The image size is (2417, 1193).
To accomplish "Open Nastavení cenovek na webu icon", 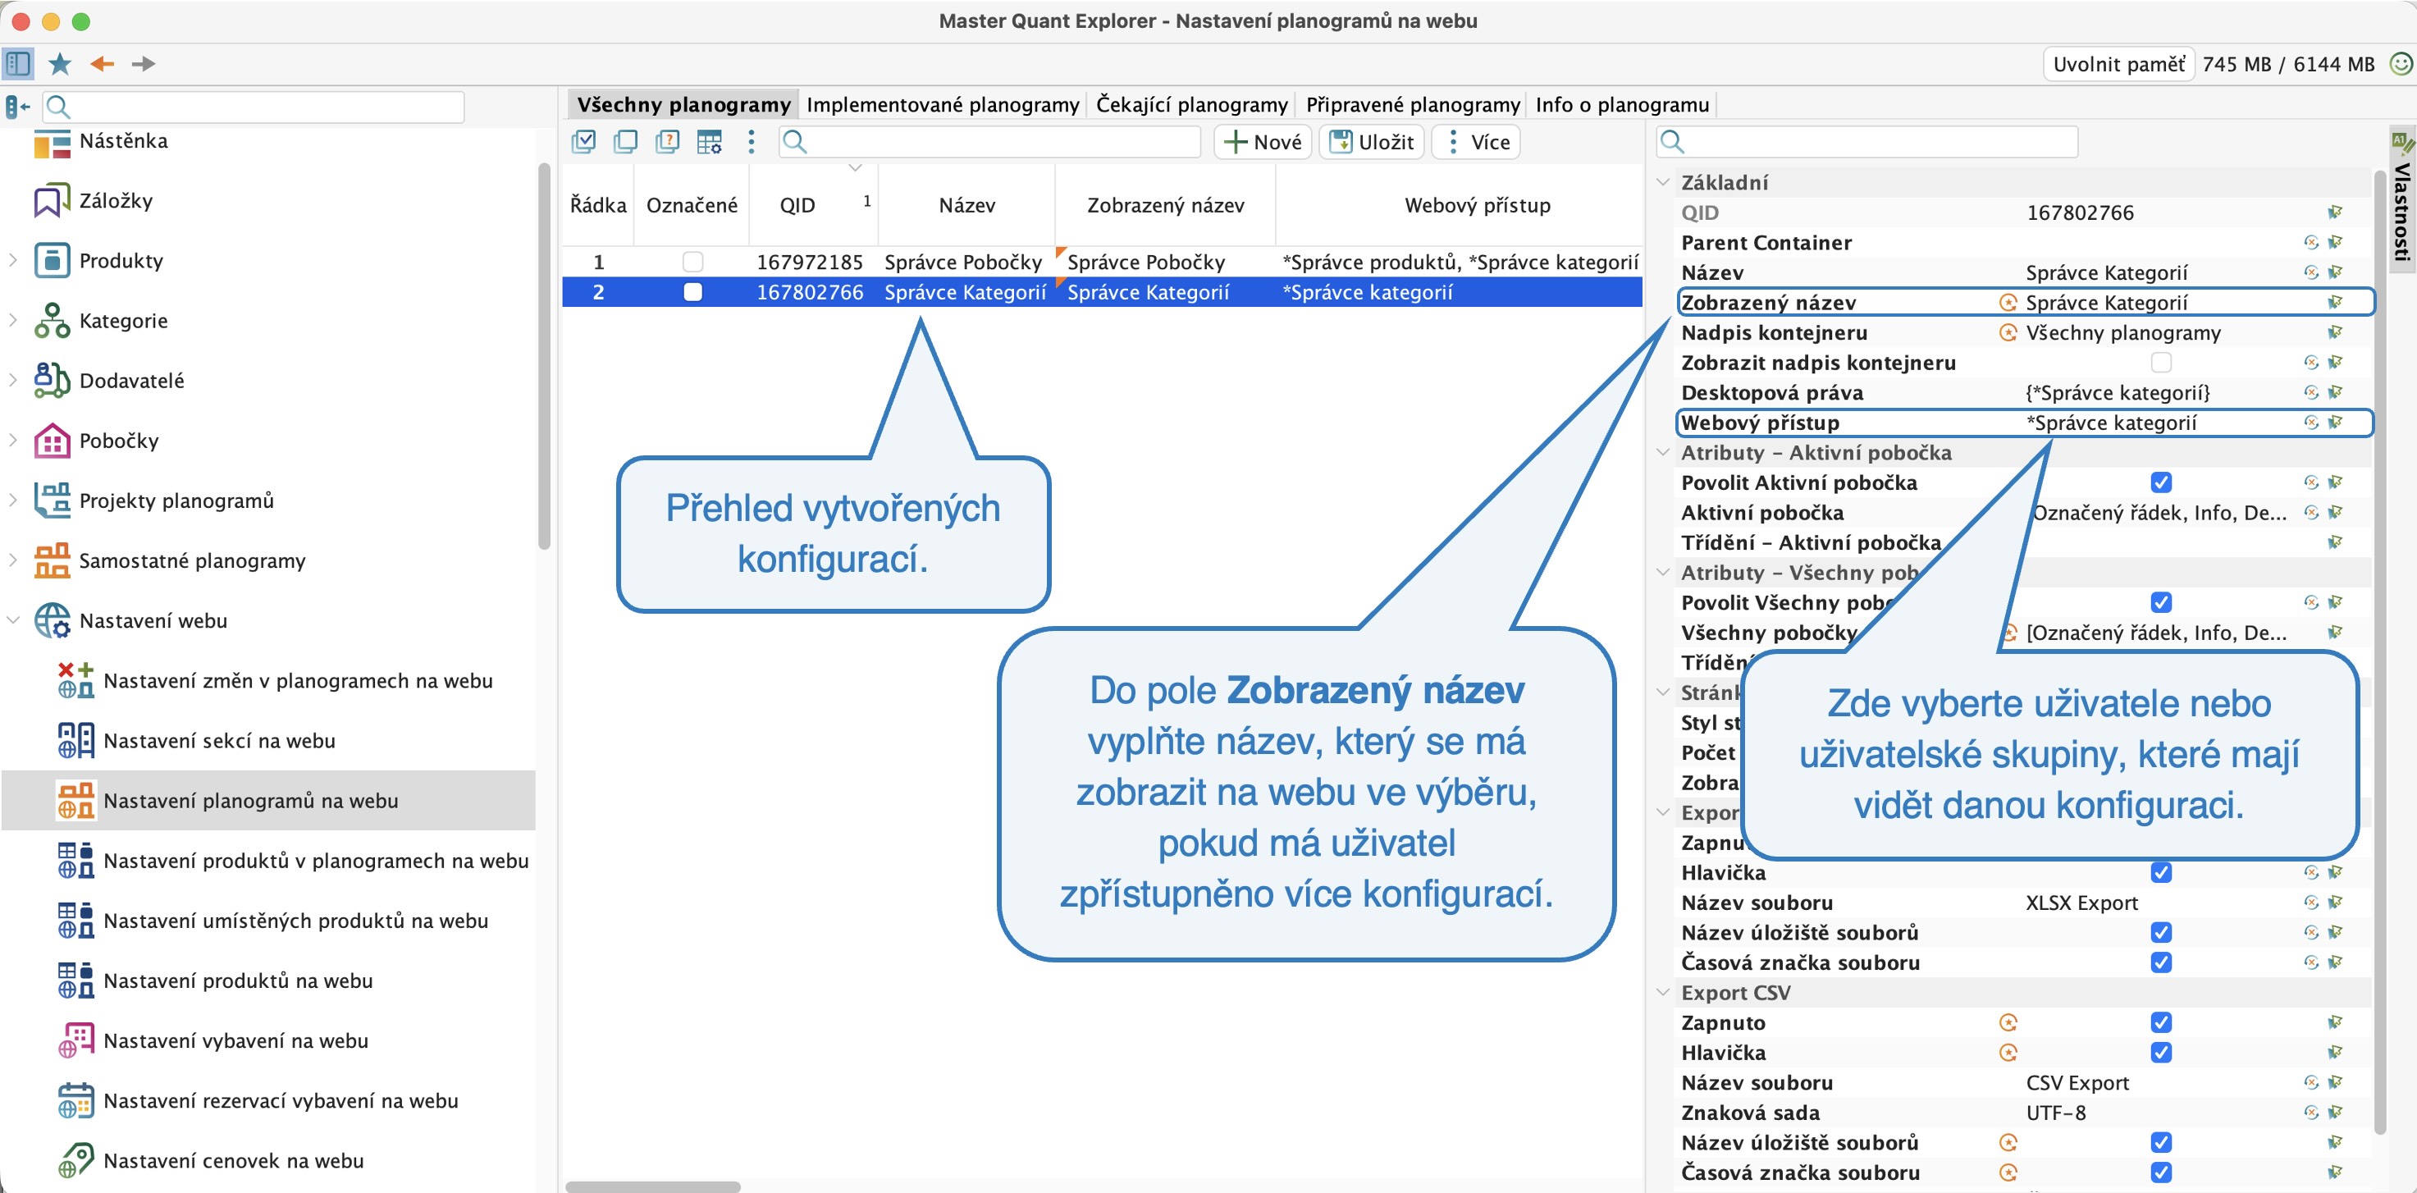I will [x=75, y=1160].
